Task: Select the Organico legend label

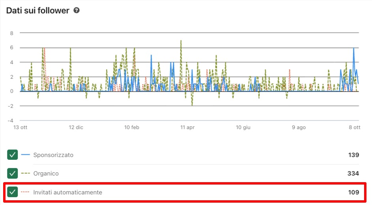Action: tap(46, 174)
